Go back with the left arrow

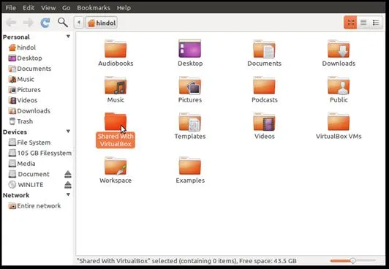[x=11, y=23]
